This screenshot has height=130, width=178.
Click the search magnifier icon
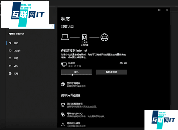tap(53, 27)
